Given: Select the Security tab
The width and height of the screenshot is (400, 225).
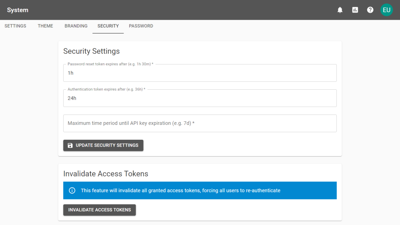Looking at the screenshot, I should click(108, 26).
